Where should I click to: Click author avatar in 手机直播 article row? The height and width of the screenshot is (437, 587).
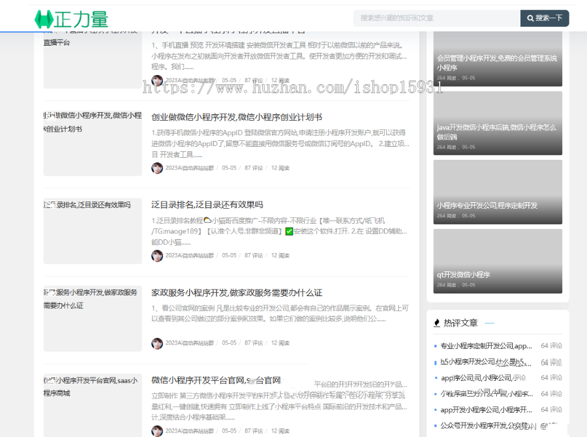[157, 80]
